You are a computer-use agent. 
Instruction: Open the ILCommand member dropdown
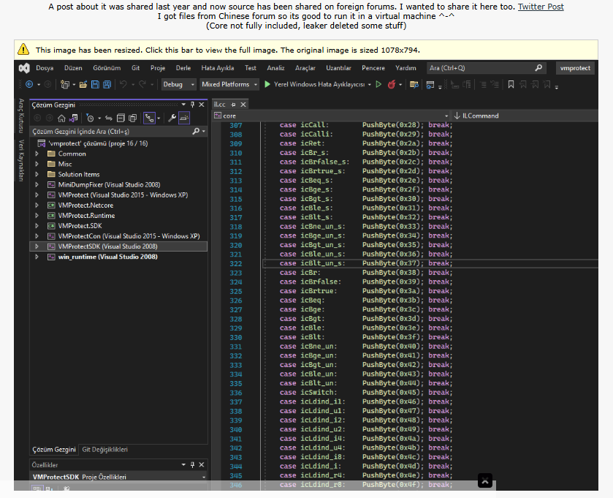(x=525, y=116)
